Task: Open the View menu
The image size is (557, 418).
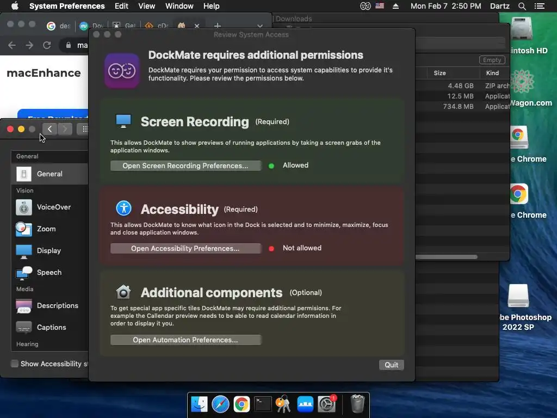Action: click(146, 6)
